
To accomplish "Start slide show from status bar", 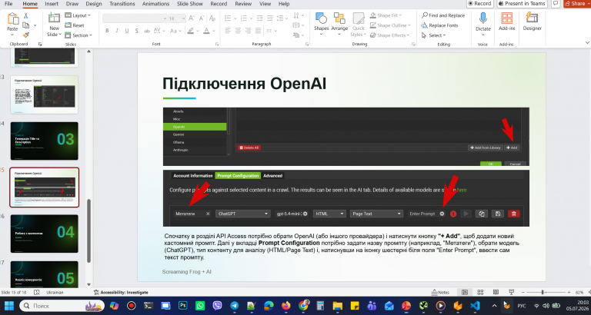I will [x=512, y=292].
